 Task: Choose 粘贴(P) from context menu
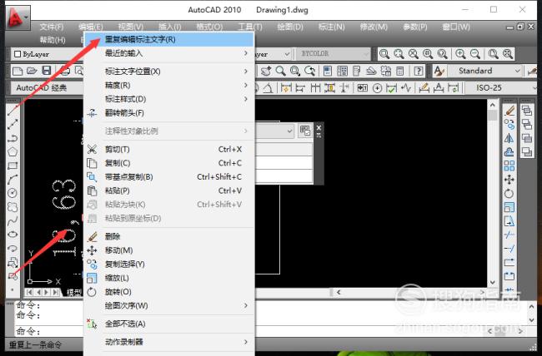(169, 190)
